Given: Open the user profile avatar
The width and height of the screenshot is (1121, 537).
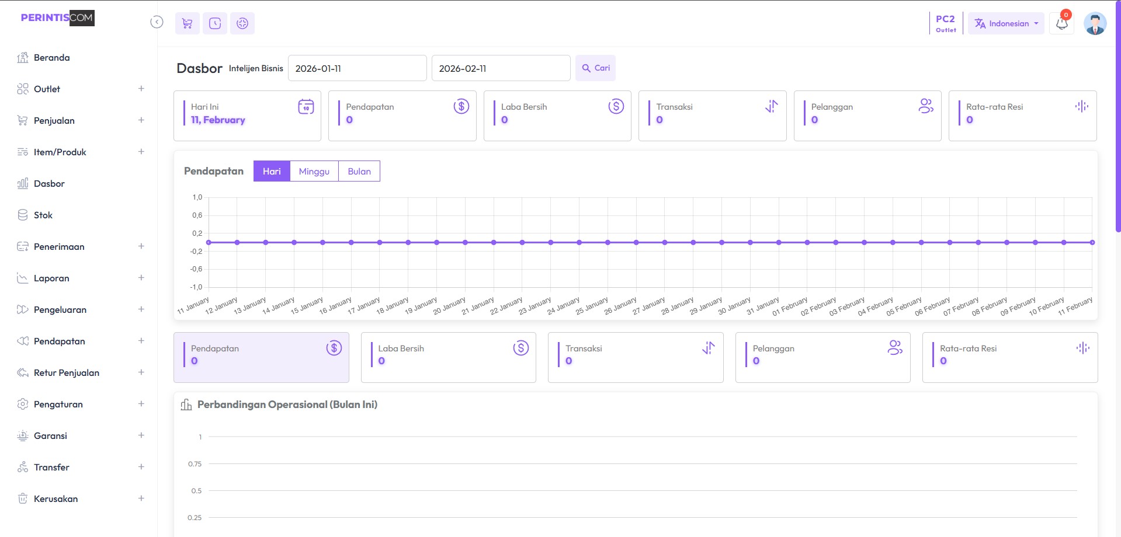Looking at the screenshot, I should click(x=1094, y=24).
